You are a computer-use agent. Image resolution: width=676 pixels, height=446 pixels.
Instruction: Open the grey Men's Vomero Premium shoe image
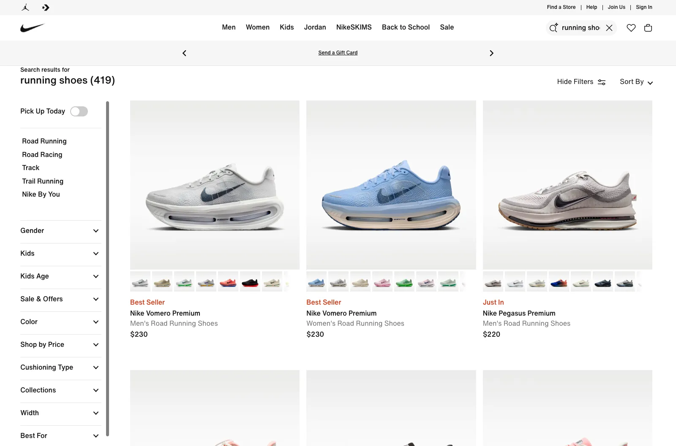[215, 185]
